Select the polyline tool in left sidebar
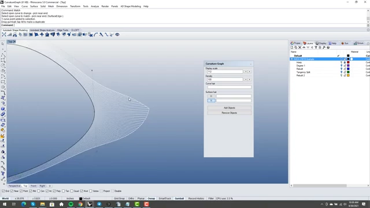The height and width of the screenshot is (208, 370). click(x=3, y=55)
